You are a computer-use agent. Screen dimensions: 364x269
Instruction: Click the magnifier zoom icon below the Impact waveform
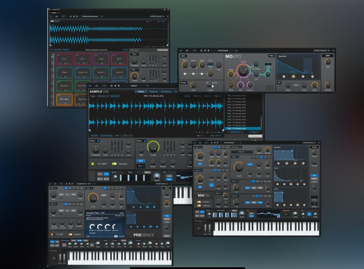click(x=149, y=46)
